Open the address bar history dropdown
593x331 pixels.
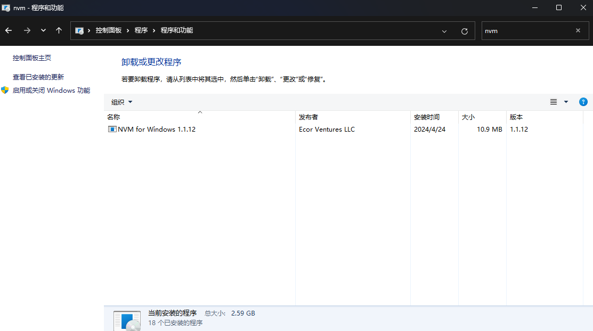click(444, 31)
